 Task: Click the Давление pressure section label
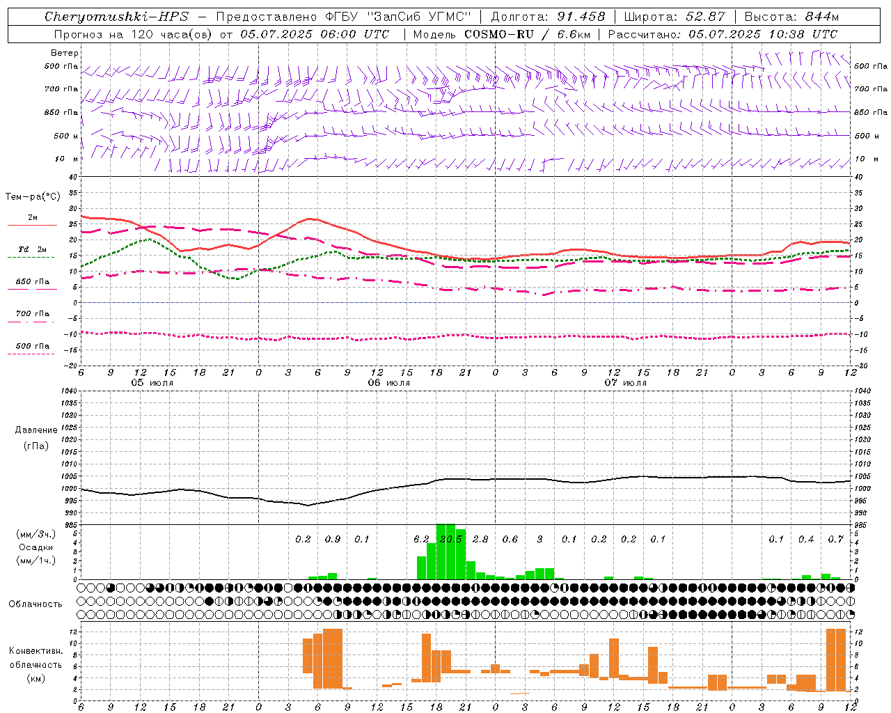tap(36, 430)
